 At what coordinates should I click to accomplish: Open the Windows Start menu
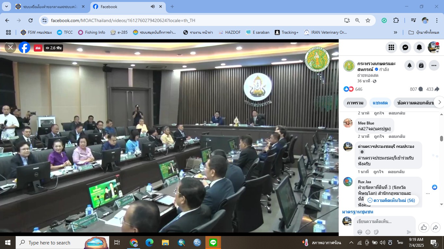[x=7, y=243]
